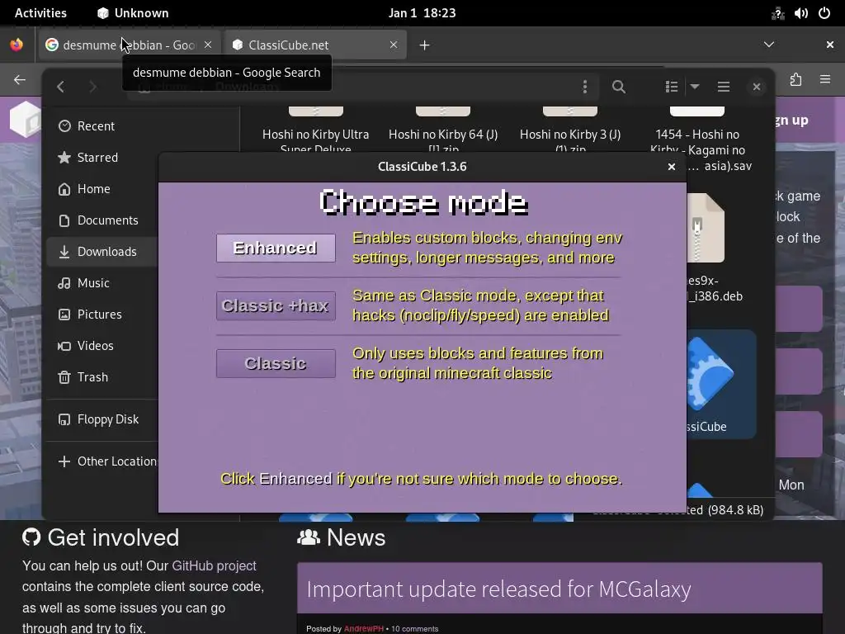Close the ClassiCube.net tab

pyautogui.click(x=394, y=45)
